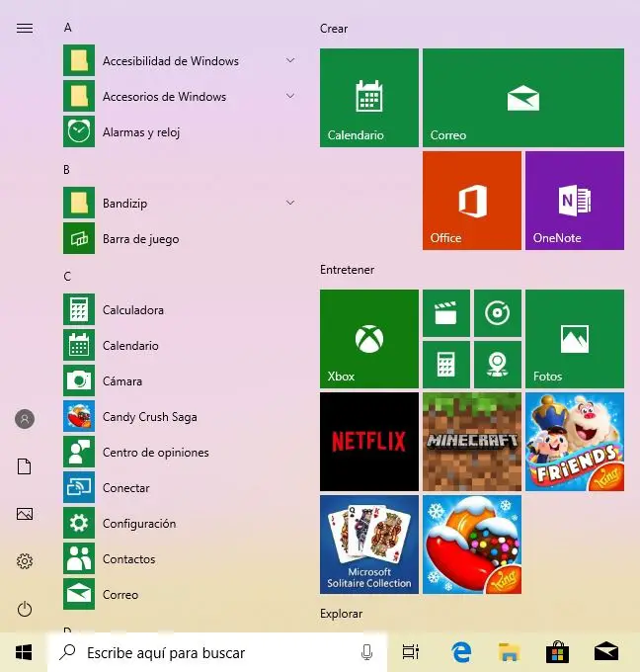
Task: Open the Contactos app
Action: (180, 558)
